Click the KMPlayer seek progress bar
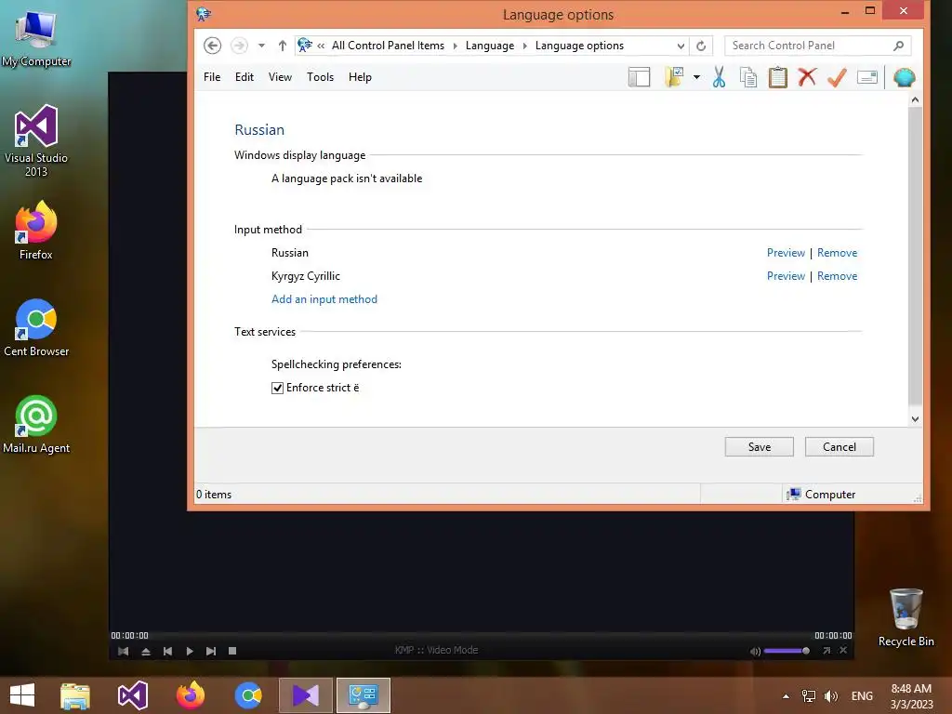This screenshot has height=714, width=952. pos(481,635)
